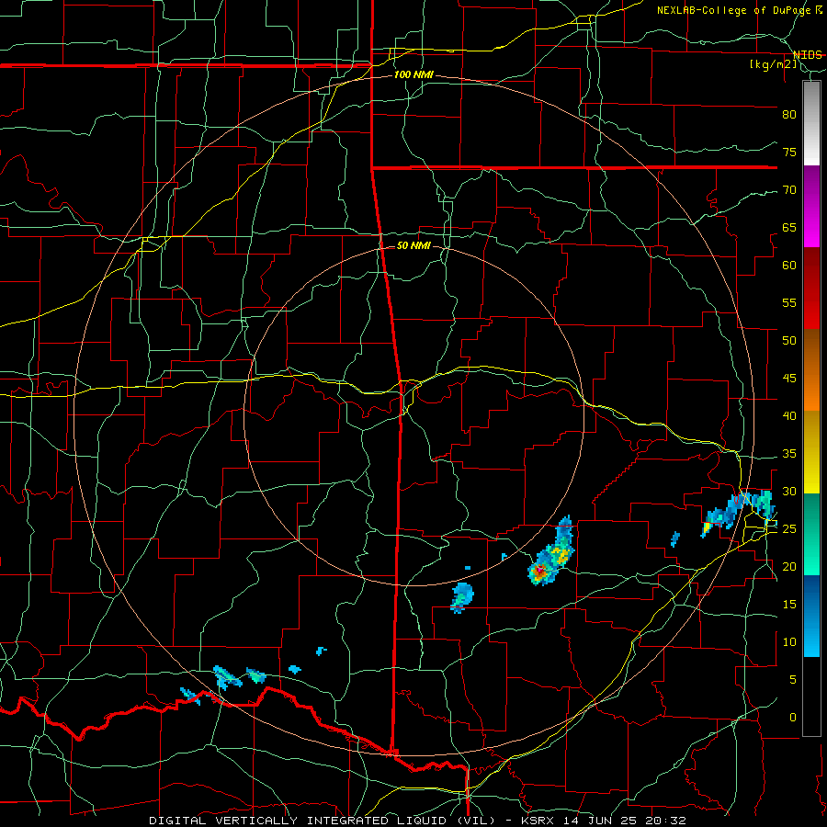The width and height of the screenshot is (827, 827).
Task: Click the aqua color bar segment
Action: pos(811,556)
